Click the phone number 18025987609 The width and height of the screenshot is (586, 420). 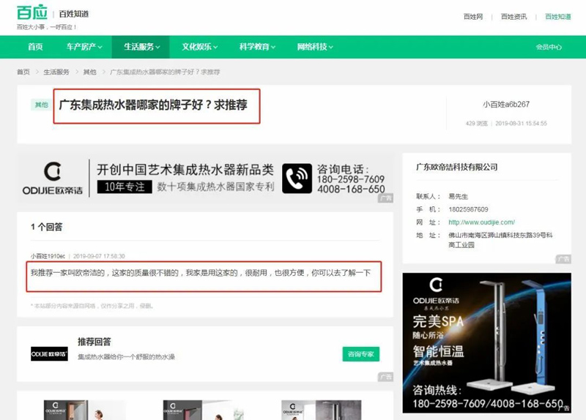click(x=468, y=209)
